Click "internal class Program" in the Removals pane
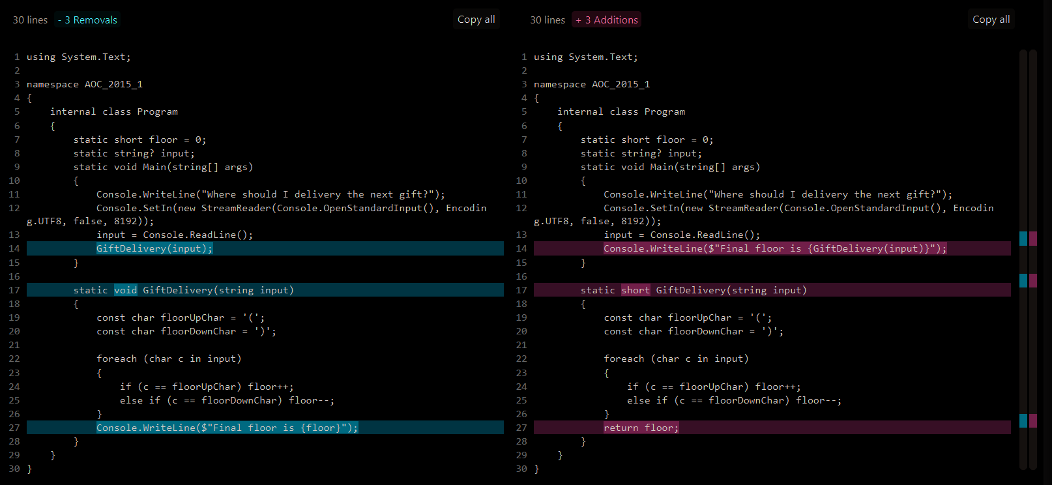The width and height of the screenshot is (1052, 485). point(114,111)
